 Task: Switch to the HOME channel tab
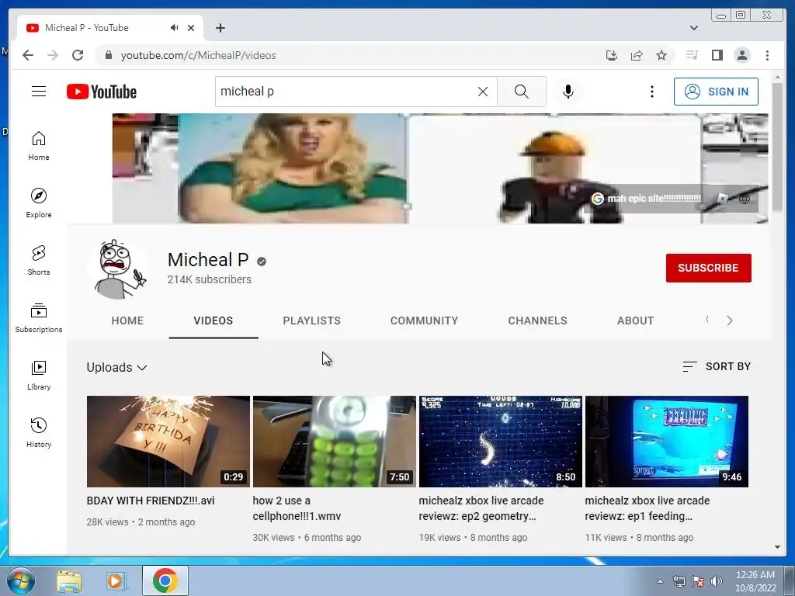127,321
